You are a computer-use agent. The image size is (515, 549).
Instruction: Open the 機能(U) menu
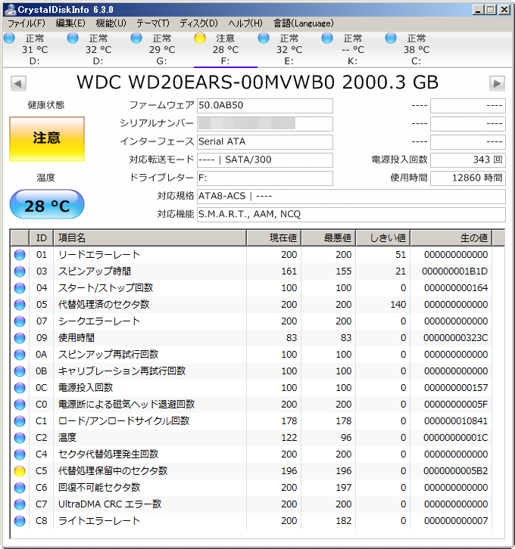coord(111,23)
